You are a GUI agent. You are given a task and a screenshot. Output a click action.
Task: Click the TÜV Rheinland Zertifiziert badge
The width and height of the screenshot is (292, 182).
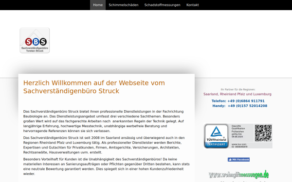click(216, 136)
